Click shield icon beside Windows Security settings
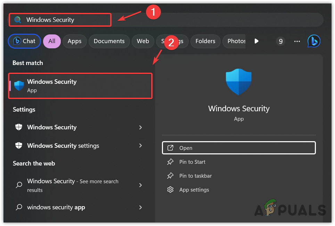The height and width of the screenshot is (226, 335). 19,146
